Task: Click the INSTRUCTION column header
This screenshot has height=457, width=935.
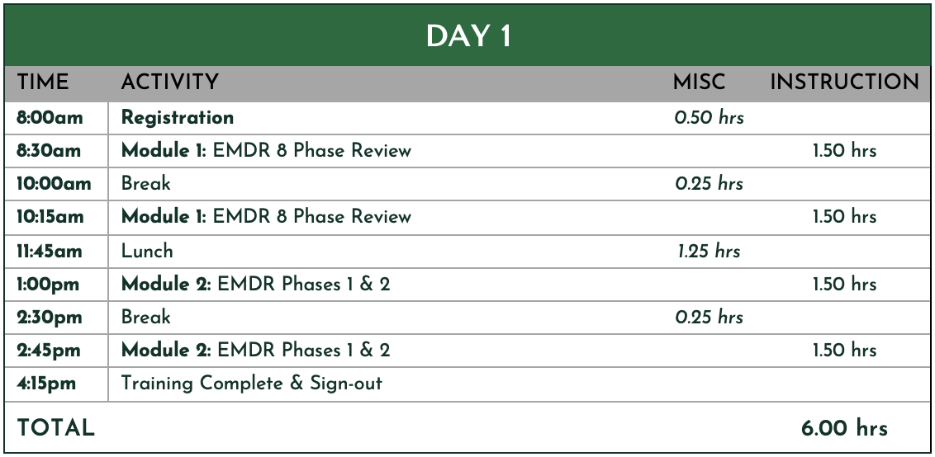Action: pyautogui.click(x=844, y=82)
